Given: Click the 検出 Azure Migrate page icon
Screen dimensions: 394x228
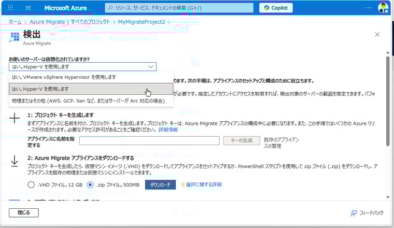Looking at the screenshot, I should click(15, 37).
